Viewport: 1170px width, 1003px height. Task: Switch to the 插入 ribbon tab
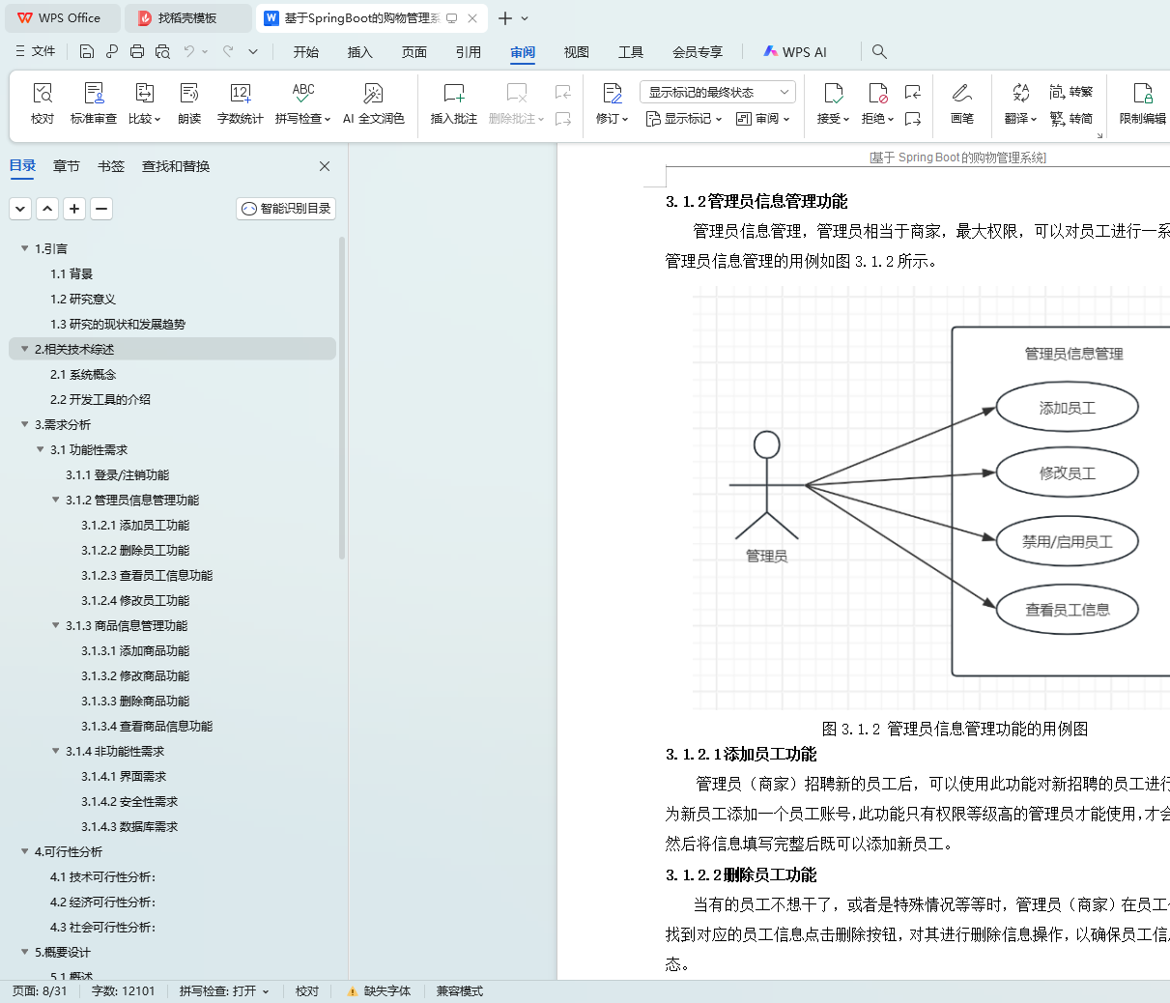pos(360,52)
